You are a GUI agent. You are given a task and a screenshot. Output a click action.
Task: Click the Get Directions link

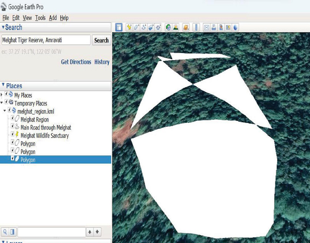click(76, 62)
